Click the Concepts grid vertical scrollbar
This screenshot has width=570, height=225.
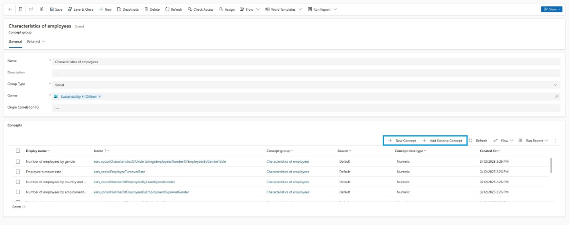tap(551, 165)
